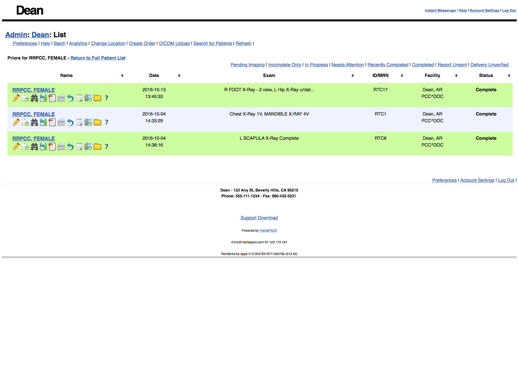Viewport: 518px width, 375px height.
Task: Open Analytics menu link
Action: tap(78, 43)
